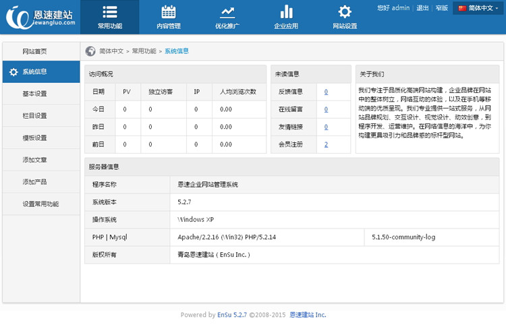The height and width of the screenshot is (327, 506).
Task: Click the 友情链接 row label
Action: pyautogui.click(x=291, y=127)
